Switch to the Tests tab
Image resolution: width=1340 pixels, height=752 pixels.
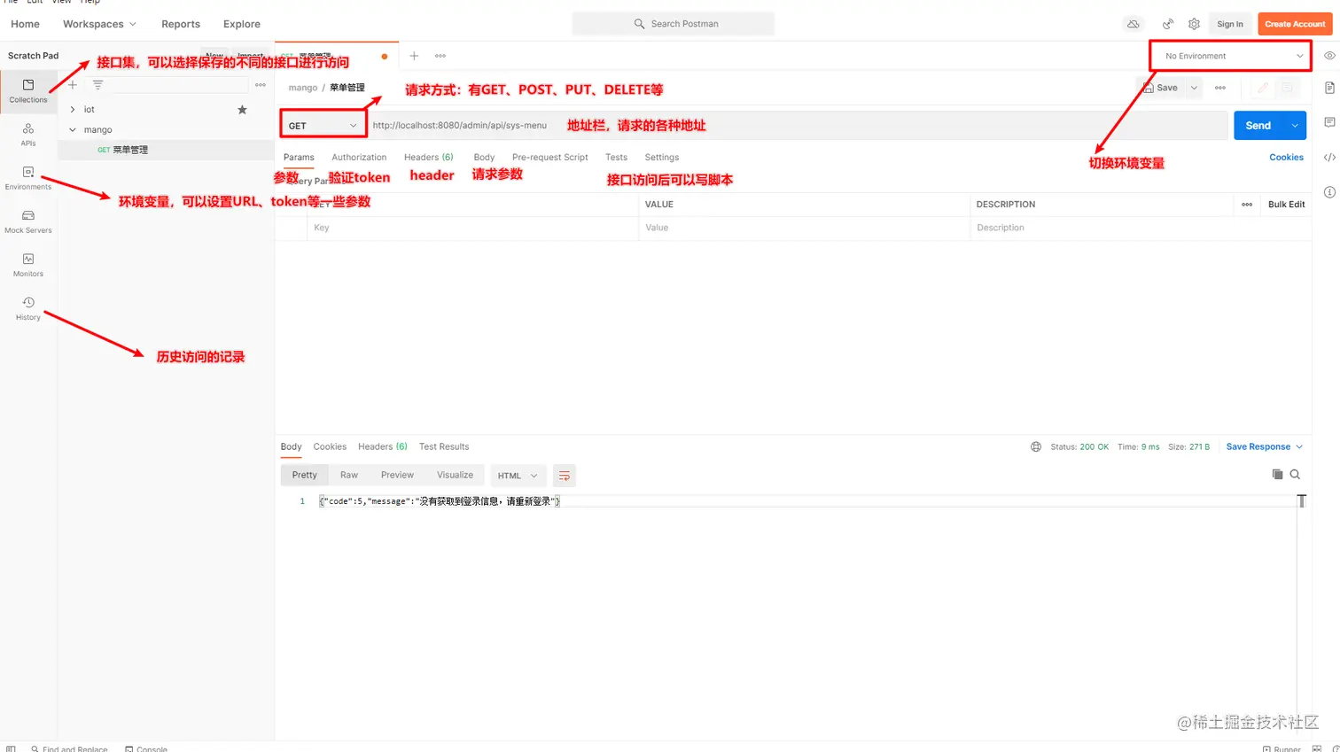[x=616, y=158]
